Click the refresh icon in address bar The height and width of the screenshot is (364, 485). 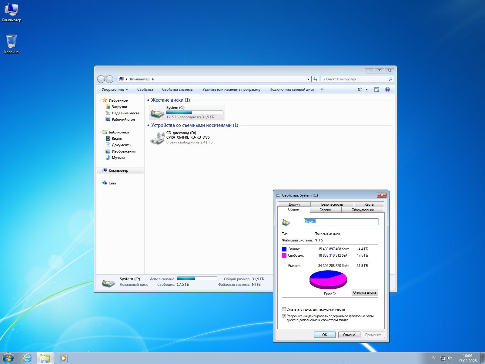click(x=315, y=79)
